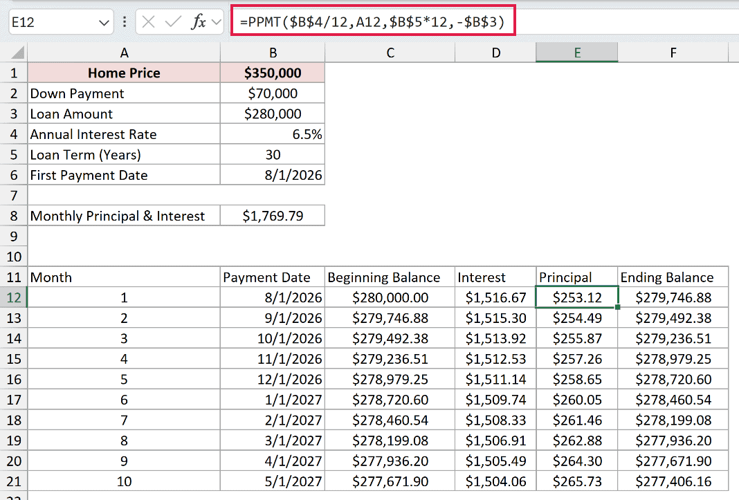Select the $70,000 down payment value
Image resolution: width=739 pixels, height=500 pixels.
[273, 93]
